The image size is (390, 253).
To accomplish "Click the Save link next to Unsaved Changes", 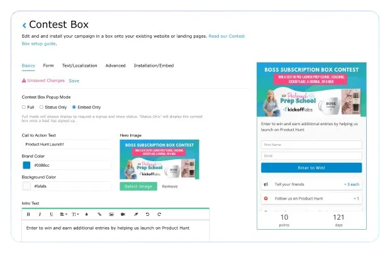I will 74,81.
